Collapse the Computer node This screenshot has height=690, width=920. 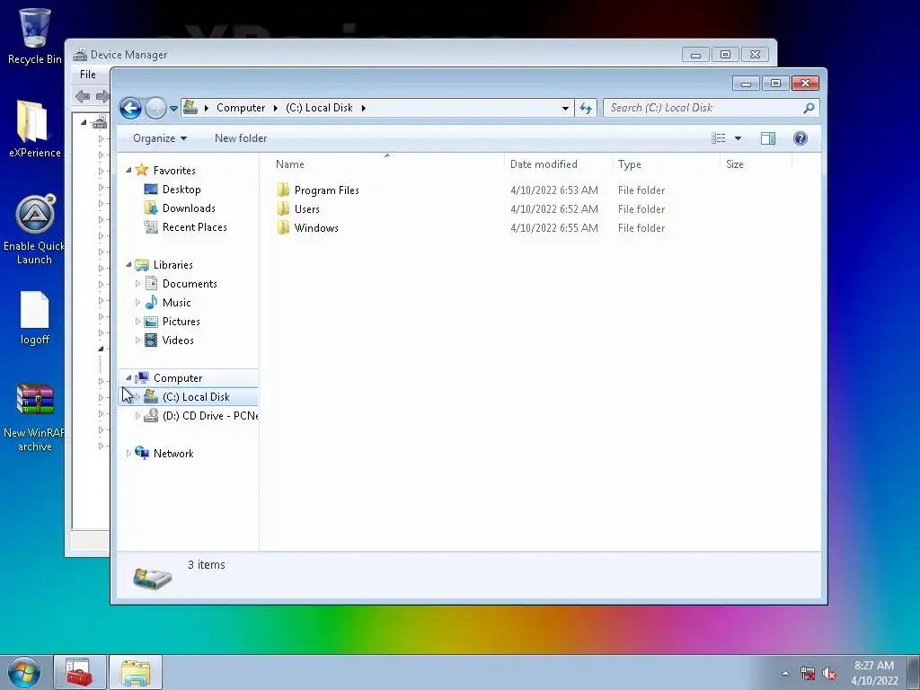point(128,378)
